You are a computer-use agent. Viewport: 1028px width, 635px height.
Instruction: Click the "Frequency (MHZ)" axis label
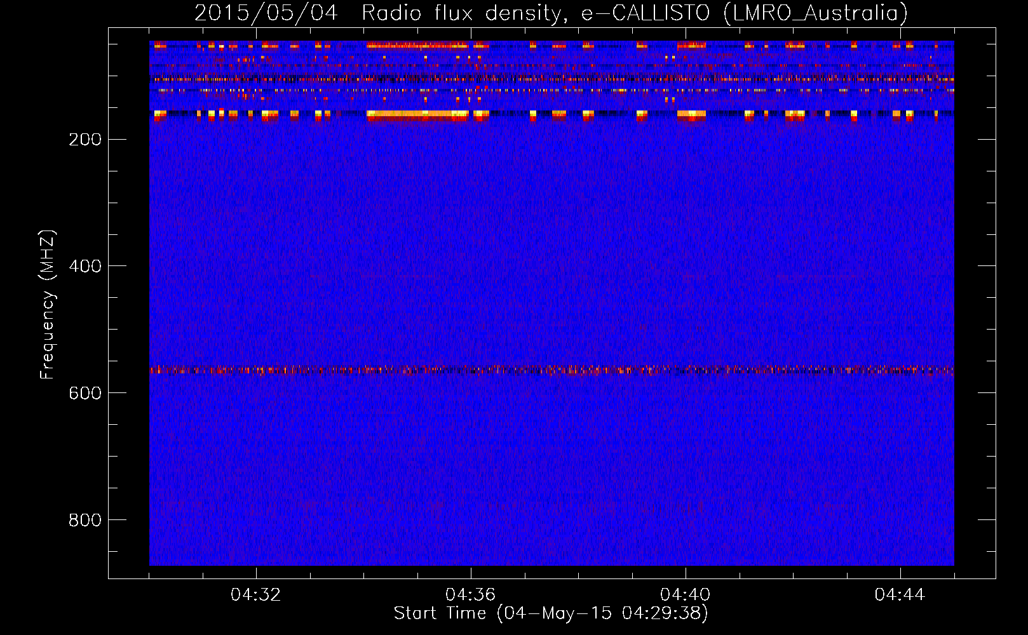(48, 305)
